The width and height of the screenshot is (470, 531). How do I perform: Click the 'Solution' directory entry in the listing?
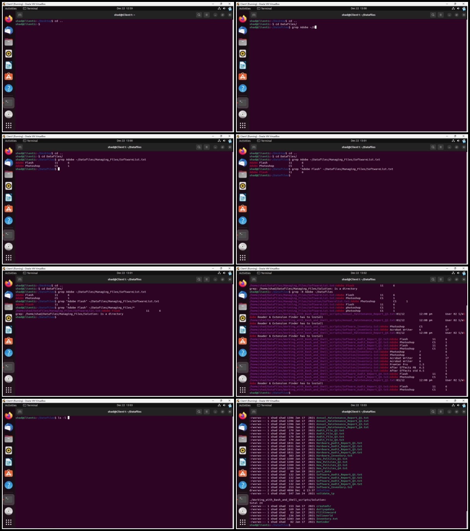323,490
